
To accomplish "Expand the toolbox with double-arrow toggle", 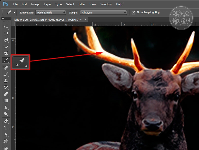I will [3, 18].
